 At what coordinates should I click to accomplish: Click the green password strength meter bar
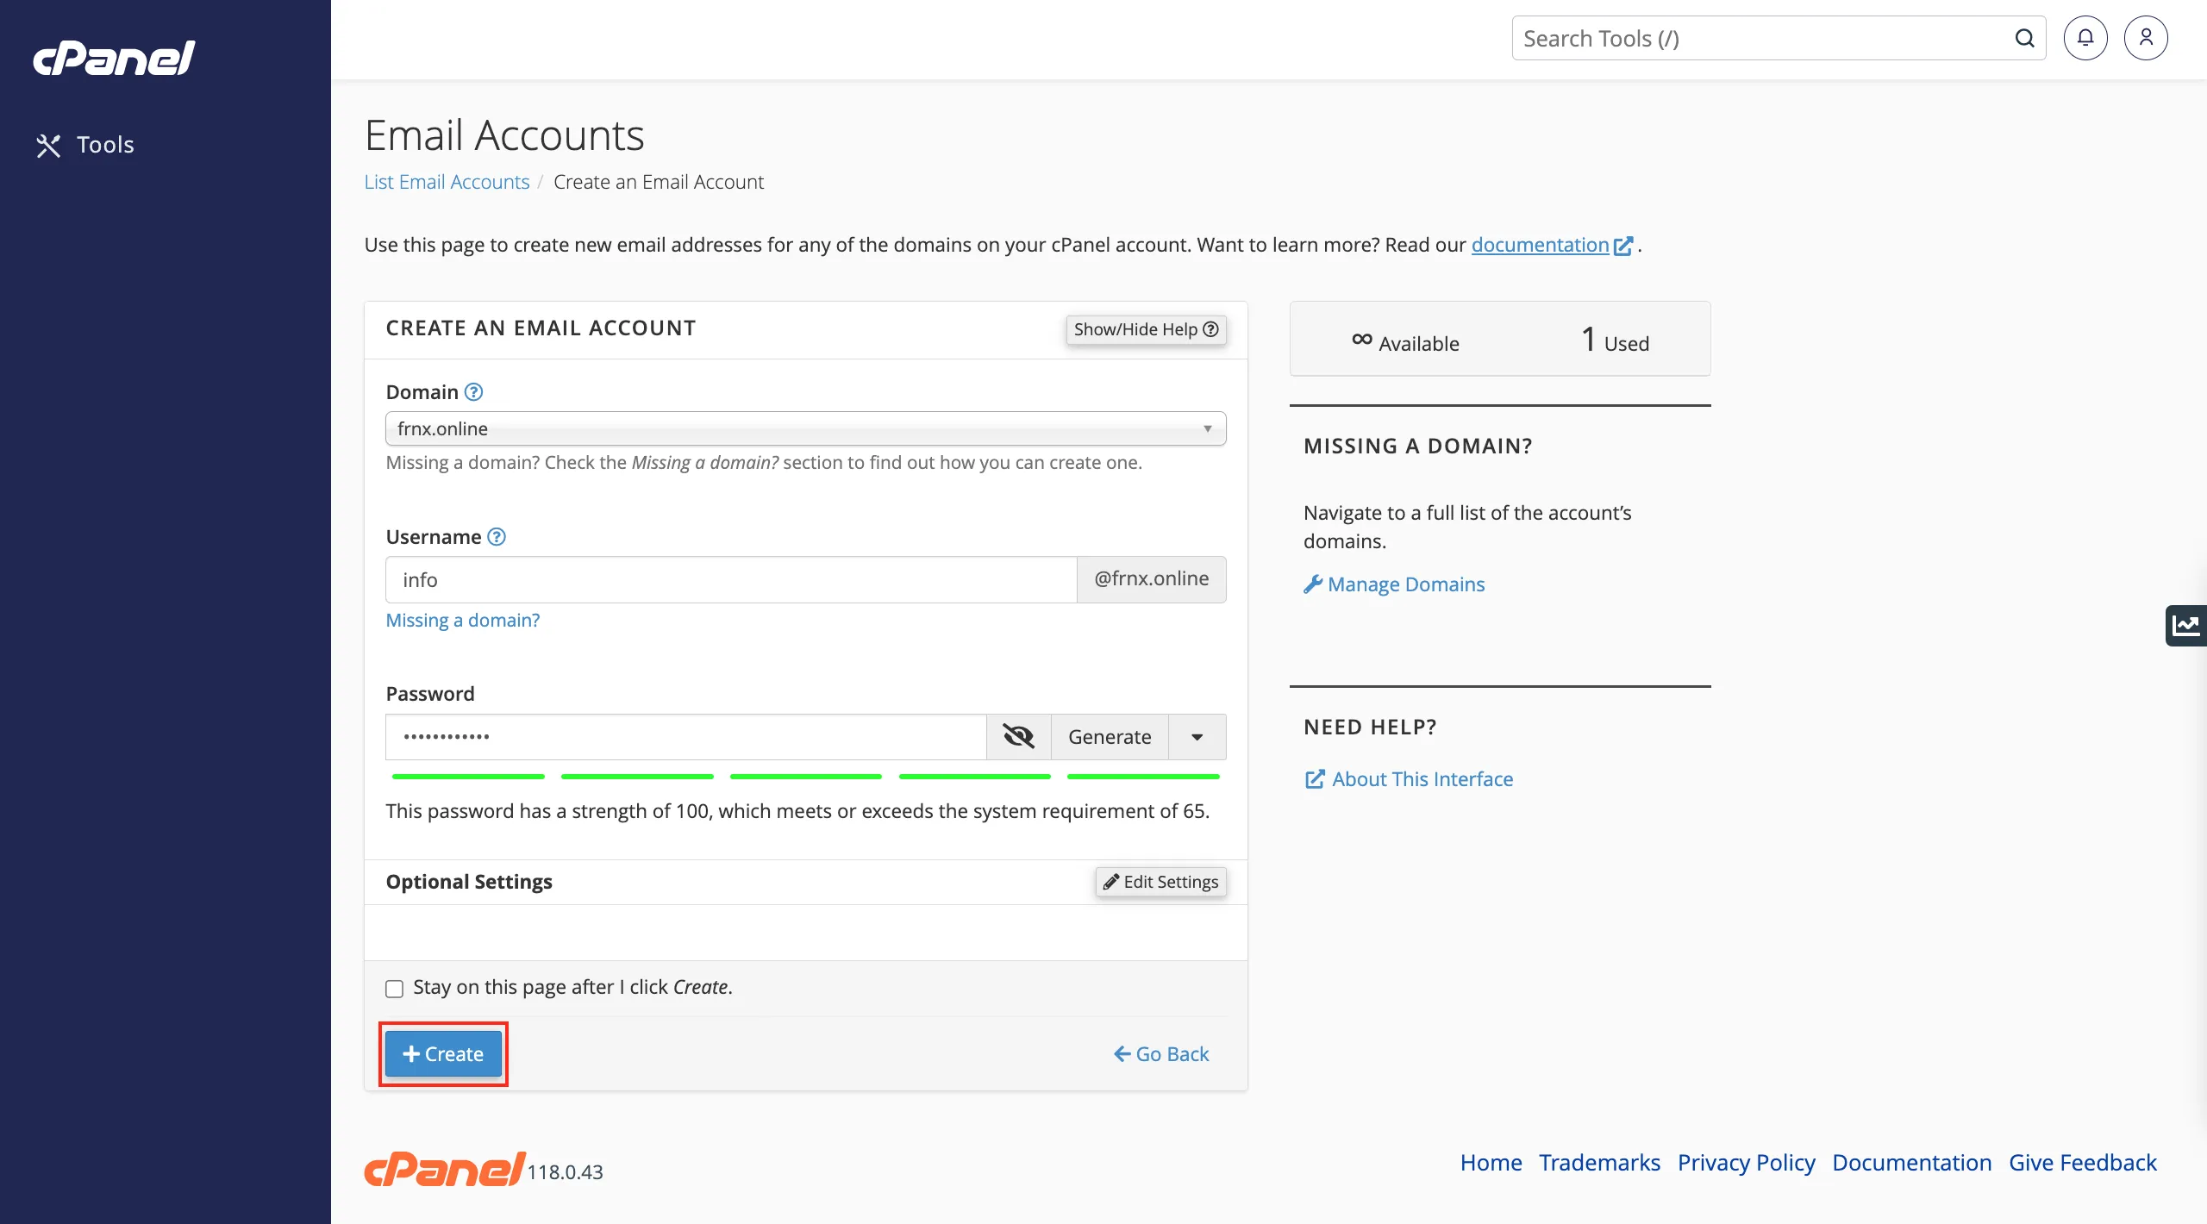click(805, 777)
